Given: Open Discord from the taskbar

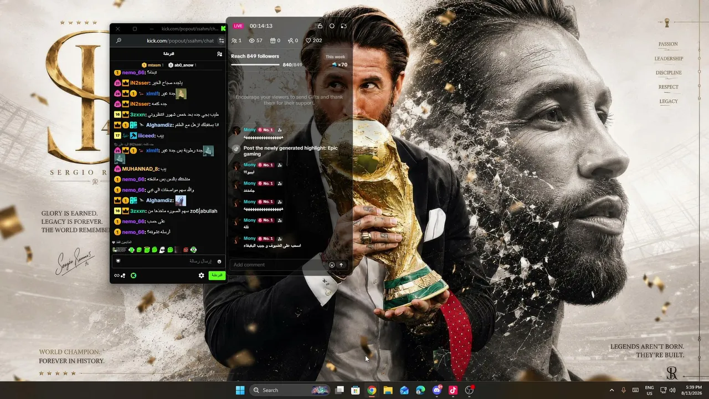Looking at the screenshot, I should [437, 390].
